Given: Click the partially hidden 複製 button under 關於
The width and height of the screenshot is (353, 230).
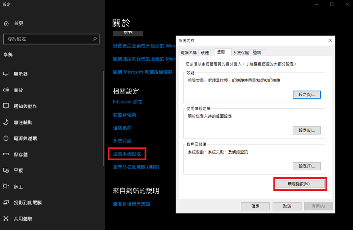Looking at the screenshot, I should (x=128, y=34).
